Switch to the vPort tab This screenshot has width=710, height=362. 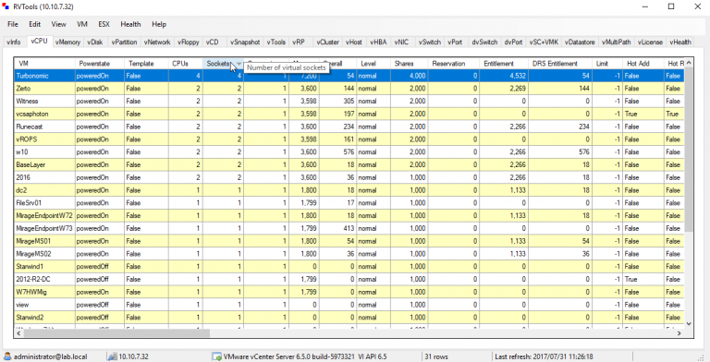pyautogui.click(x=455, y=42)
